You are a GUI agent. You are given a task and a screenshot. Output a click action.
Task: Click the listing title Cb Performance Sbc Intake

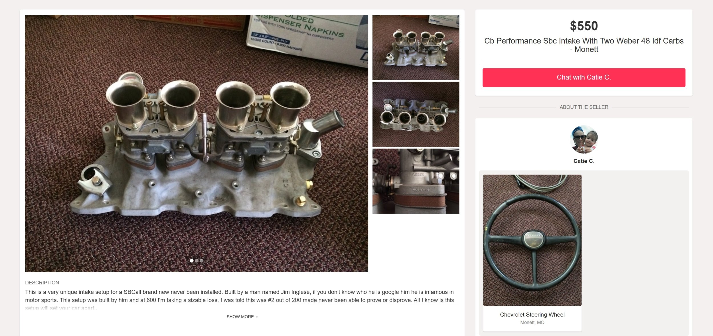coord(584,45)
